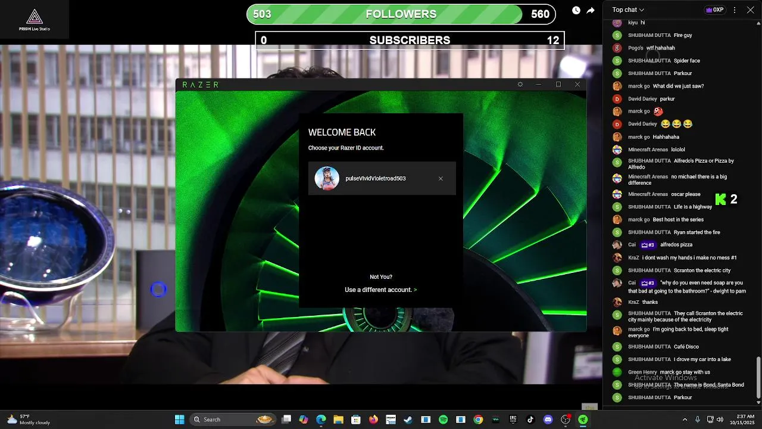Open Spotify from the taskbar
The image size is (762, 429).
(x=443, y=419)
